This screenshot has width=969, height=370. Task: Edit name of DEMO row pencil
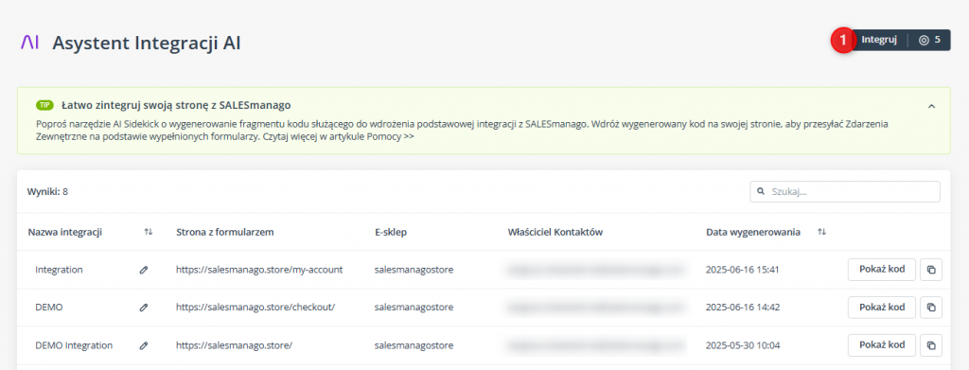tap(144, 308)
